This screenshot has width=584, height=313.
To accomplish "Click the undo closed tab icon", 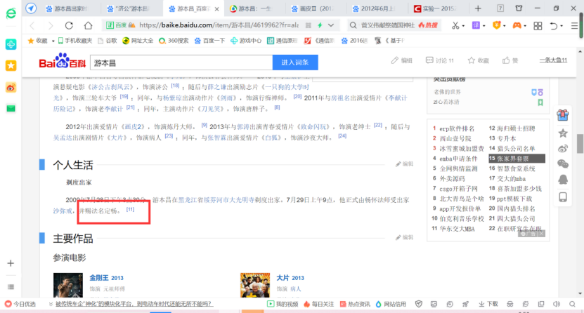I will click(554, 26).
